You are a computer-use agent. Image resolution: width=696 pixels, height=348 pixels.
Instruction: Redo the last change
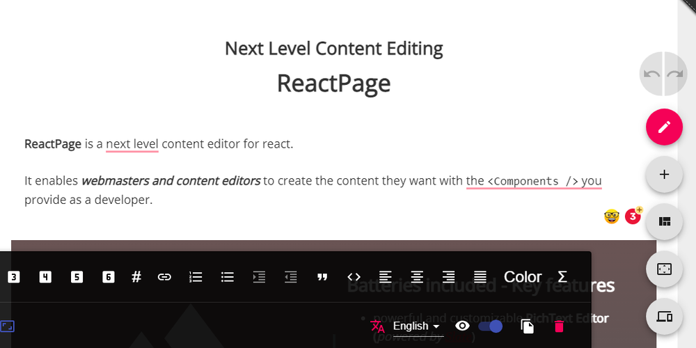pos(676,74)
